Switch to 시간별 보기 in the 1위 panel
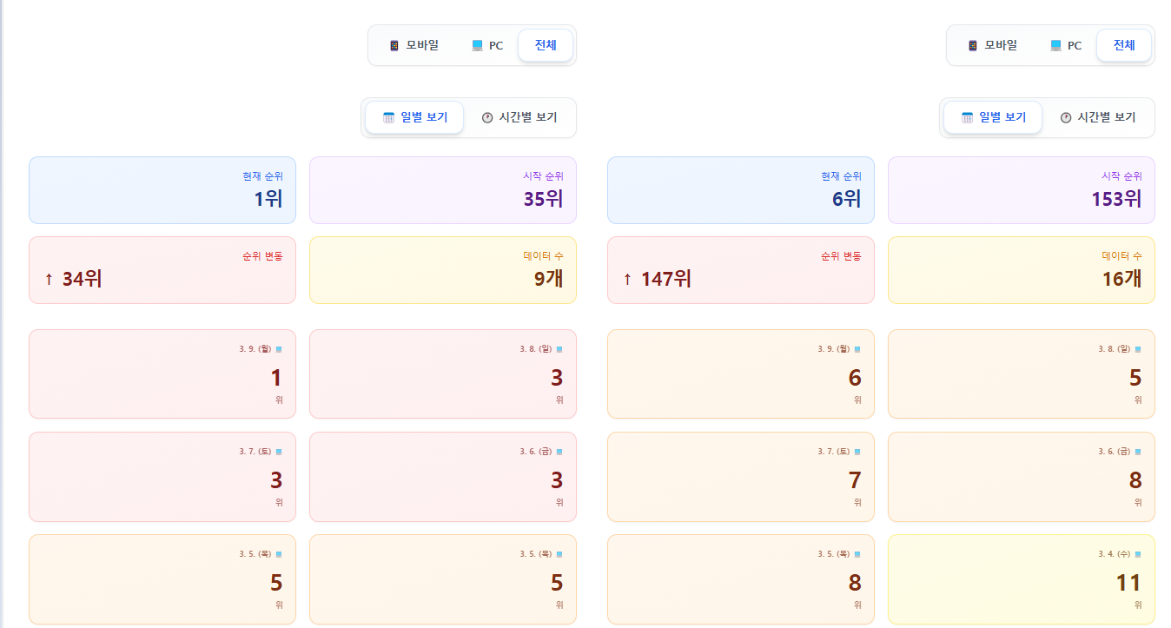1171x628 pixels. [x=519, y=117]
